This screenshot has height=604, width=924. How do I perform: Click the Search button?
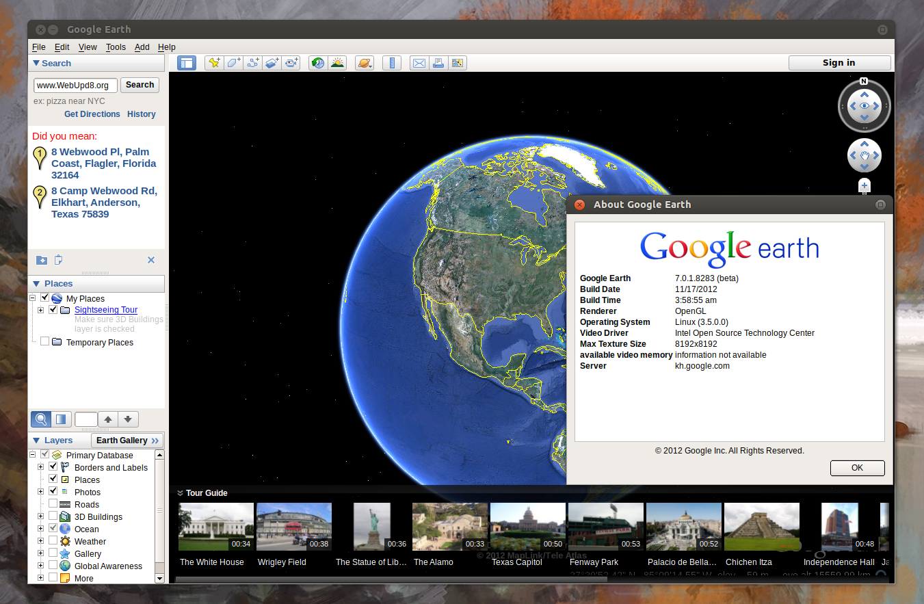click(x=140, y=85)
